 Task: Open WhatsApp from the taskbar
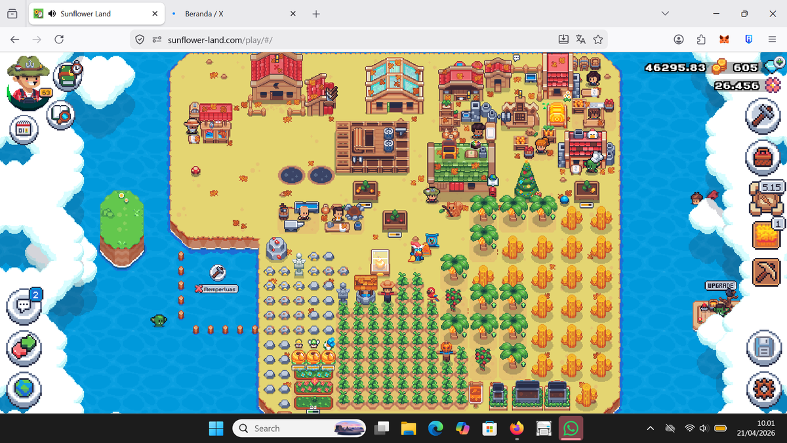[571, 429]
